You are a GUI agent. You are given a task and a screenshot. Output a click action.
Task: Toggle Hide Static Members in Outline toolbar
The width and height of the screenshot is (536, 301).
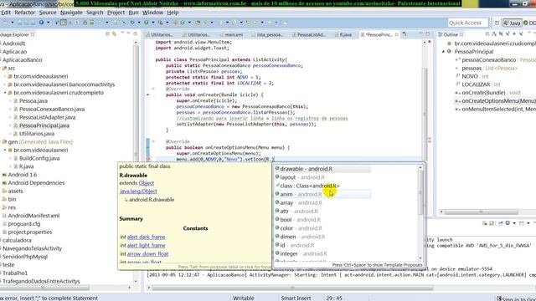508,34
